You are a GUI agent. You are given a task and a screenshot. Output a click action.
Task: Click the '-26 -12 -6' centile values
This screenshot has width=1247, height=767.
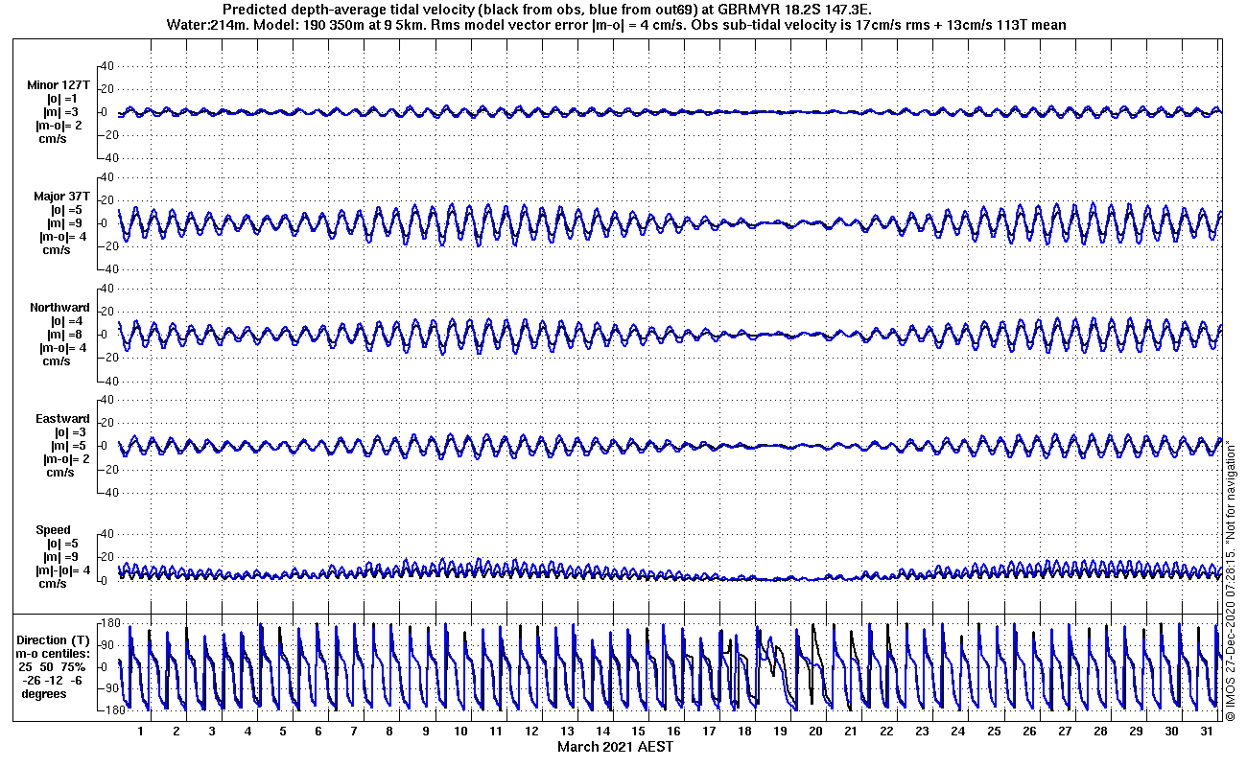(x=54, y=680)
